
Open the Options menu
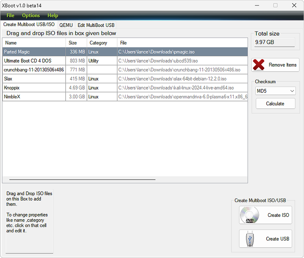tap(31, 15)
